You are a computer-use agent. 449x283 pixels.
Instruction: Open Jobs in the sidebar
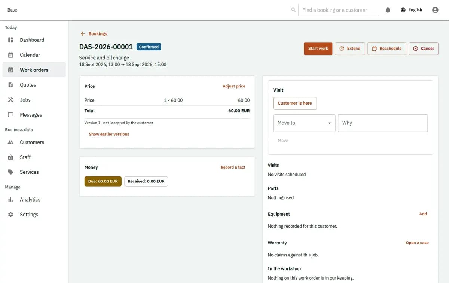click(34, 100)
